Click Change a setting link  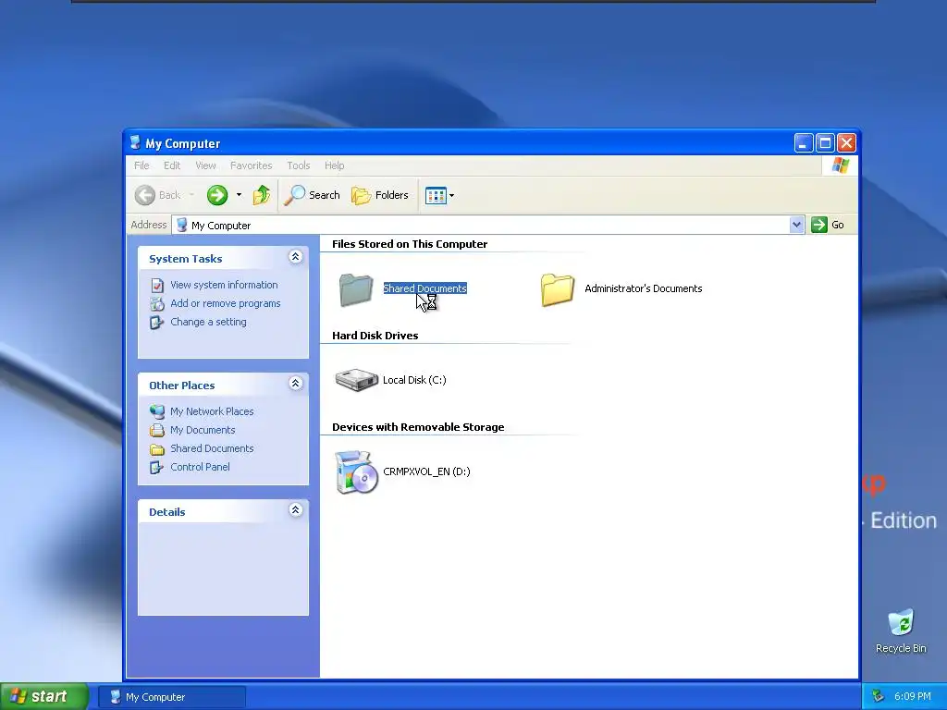(x=208, y=322)
